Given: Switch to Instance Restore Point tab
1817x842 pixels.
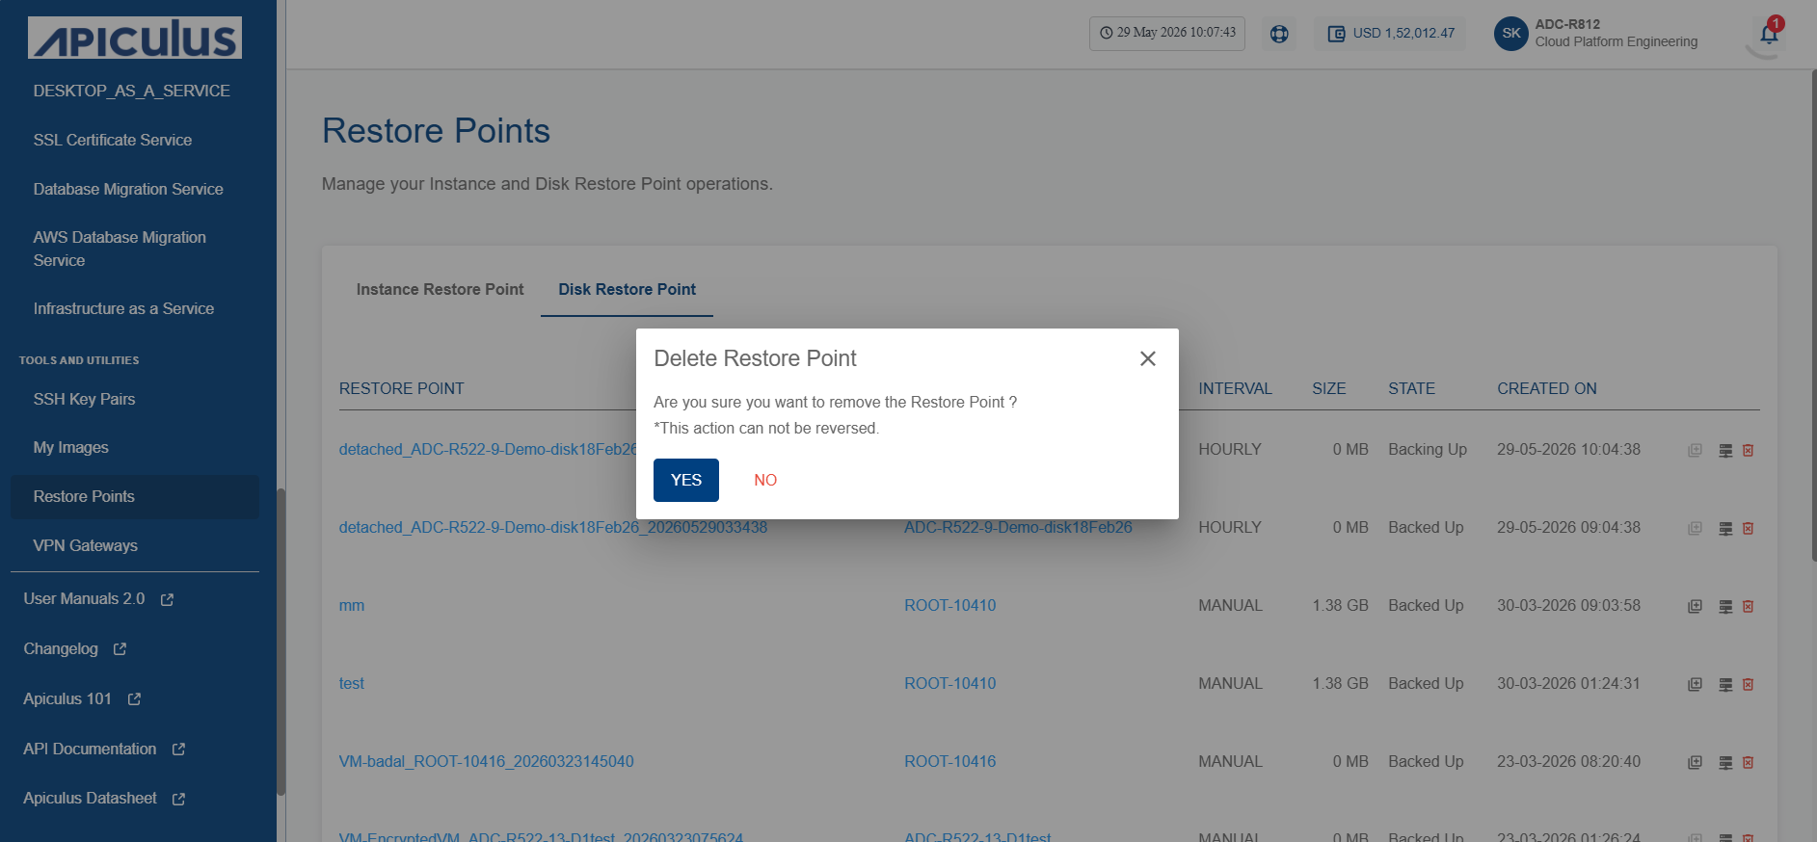Looking at the screenshot, I should coord(440,289).
